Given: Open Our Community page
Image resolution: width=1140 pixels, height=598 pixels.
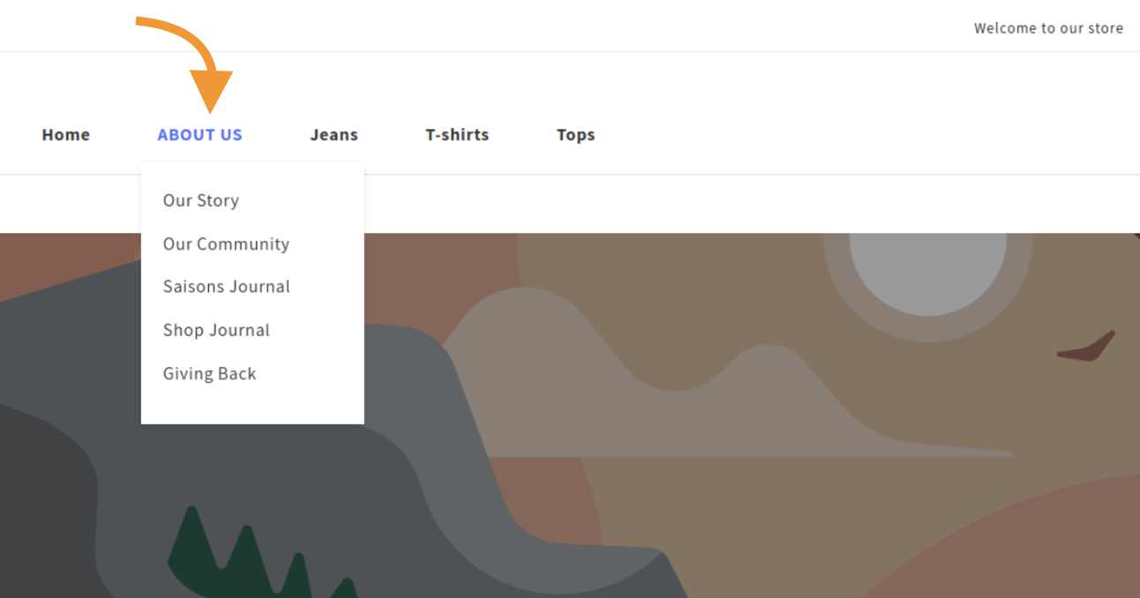Looking at the screenshot, I should (226, 244).
